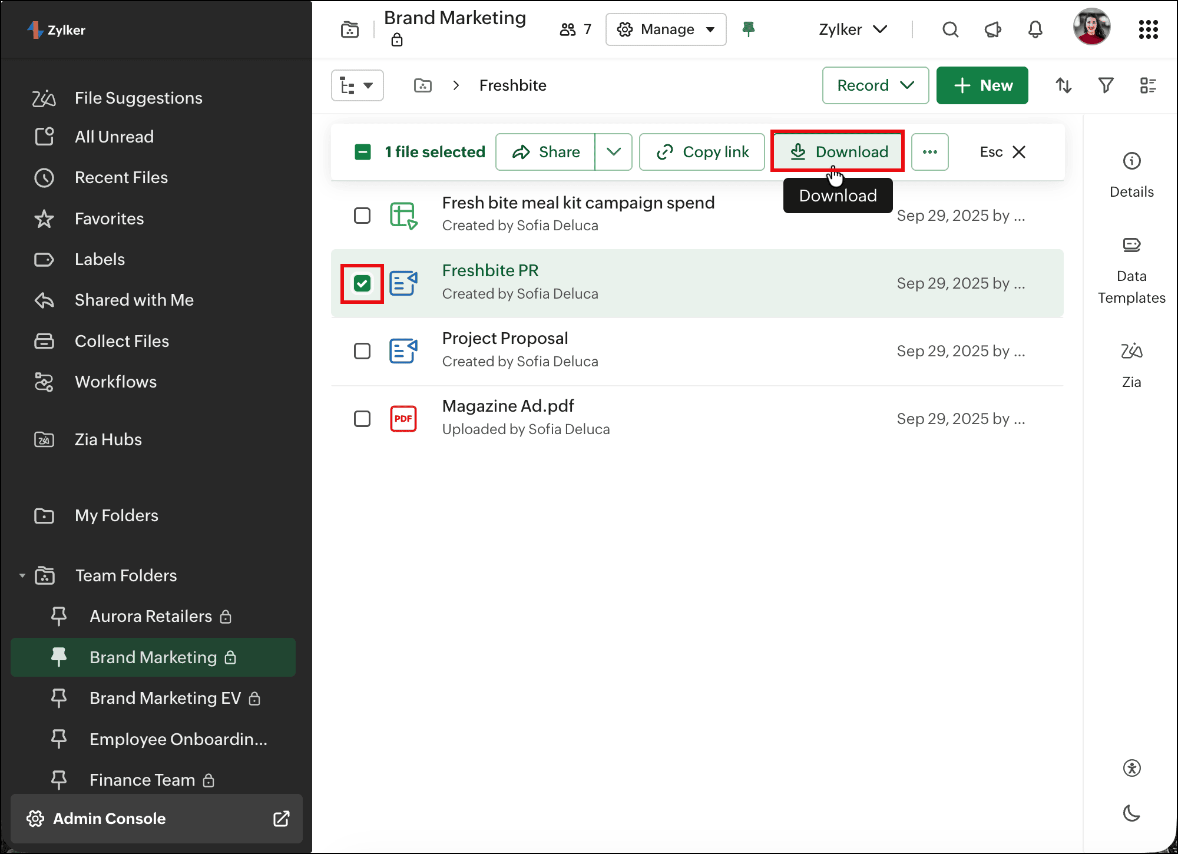
Task: Select Project Proposal file checkbox
Action: tap(362, 351)
